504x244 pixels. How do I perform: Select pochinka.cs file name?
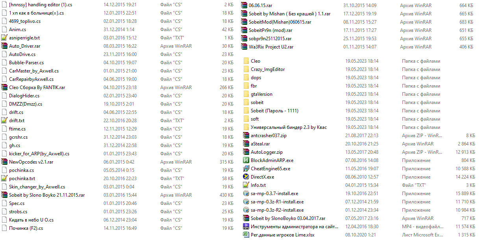22,170
